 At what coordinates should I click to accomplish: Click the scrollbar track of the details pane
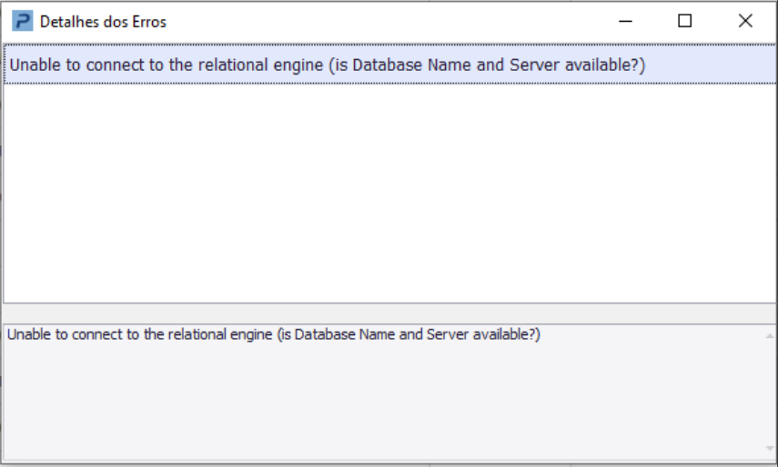[770, 391]
